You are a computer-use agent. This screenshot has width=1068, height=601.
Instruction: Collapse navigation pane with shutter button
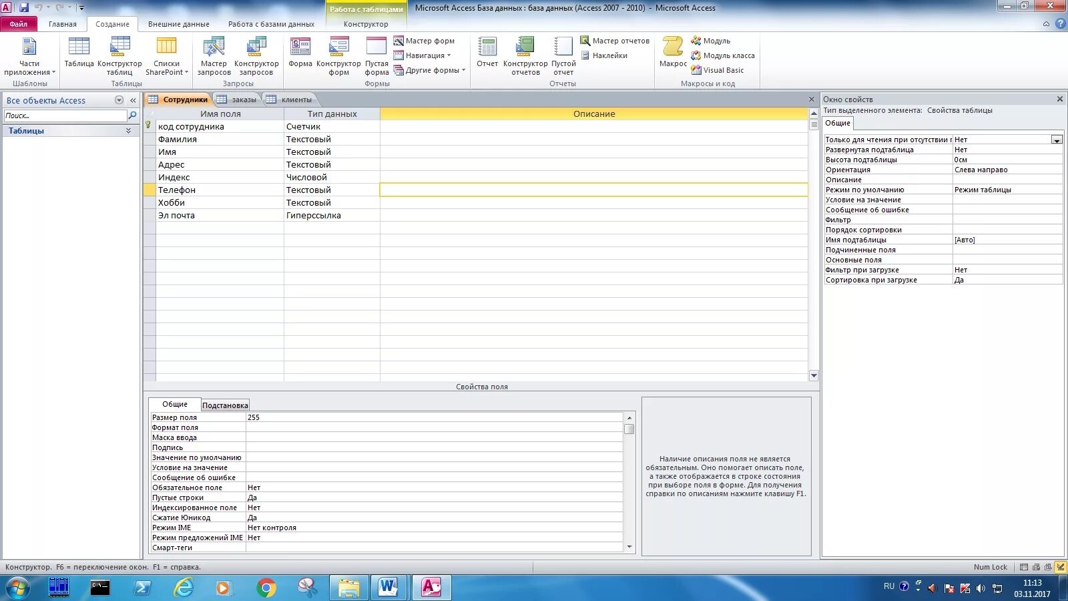(x=133, y=100)
